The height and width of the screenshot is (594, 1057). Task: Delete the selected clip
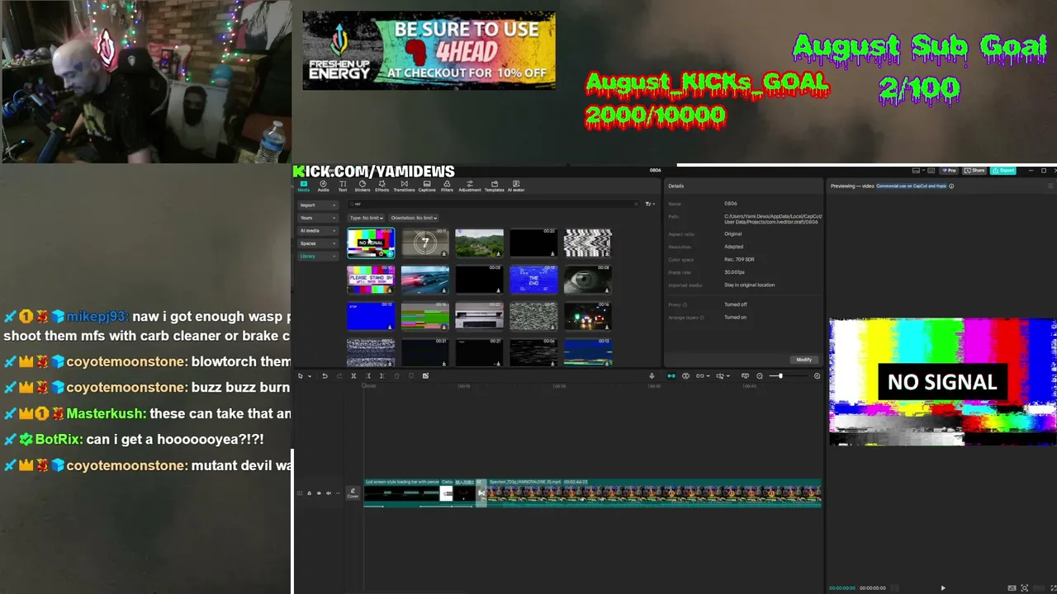(396, 376)
